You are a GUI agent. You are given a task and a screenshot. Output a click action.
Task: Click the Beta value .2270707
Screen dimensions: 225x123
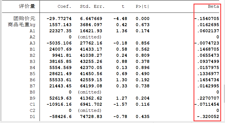pyautogui.click(x=208, y=98)
